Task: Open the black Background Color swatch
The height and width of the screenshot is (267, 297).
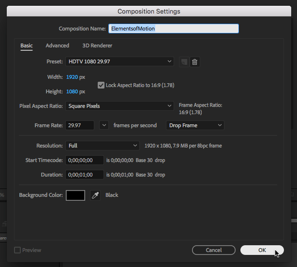Action: (x=75, y=195)
